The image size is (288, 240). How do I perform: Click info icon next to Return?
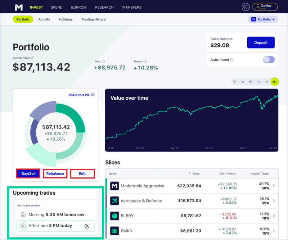coord(145,61)
